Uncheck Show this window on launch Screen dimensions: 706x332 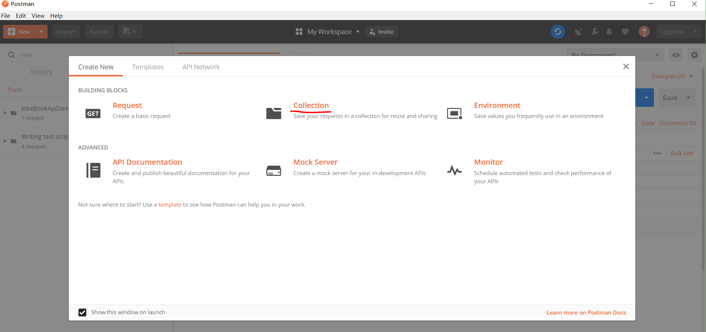tap(83, 312)
